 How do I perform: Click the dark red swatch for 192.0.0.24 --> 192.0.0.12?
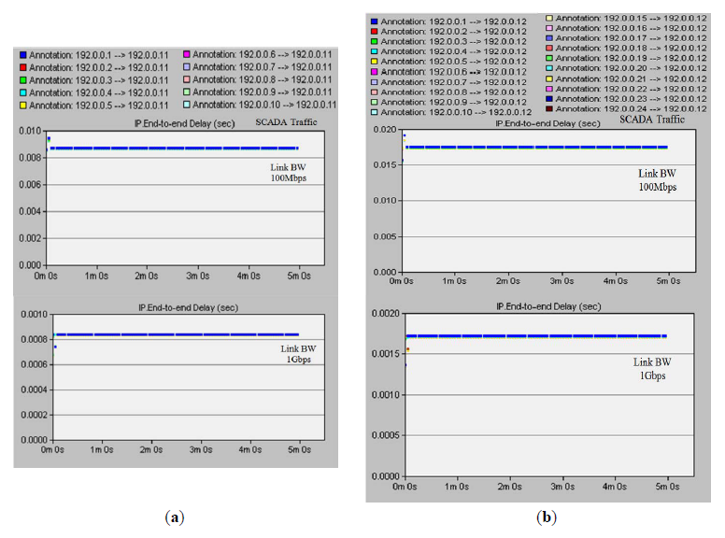(x=548, y=109)
